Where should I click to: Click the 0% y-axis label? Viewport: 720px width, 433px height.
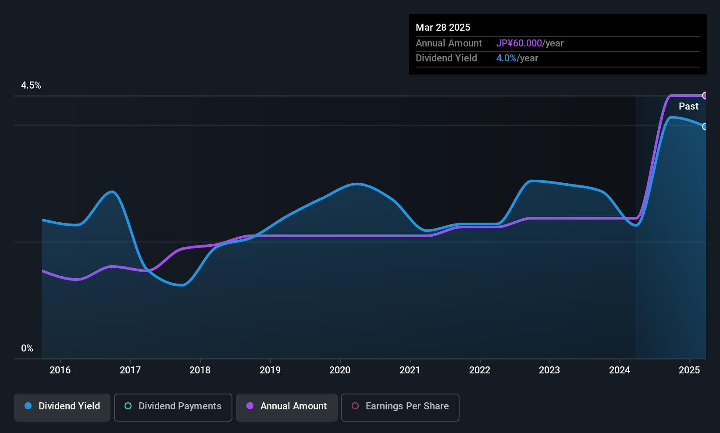coord(27,348)
